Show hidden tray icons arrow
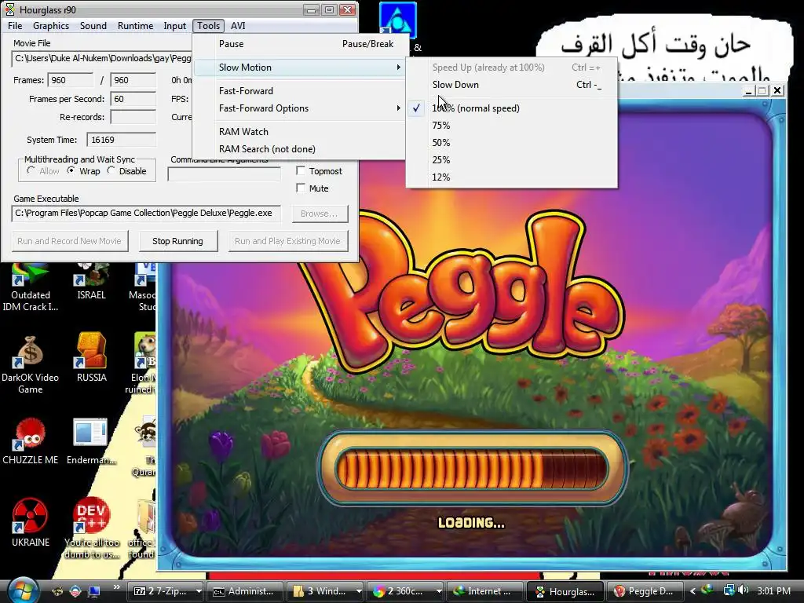 [x=693, y=591]
